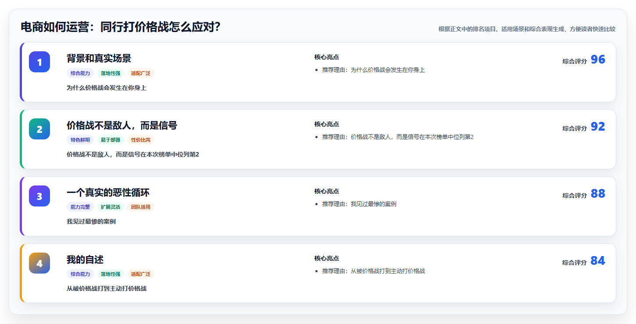
Task: Click 核心亮点 label in the 背景和真实场景 card
Action: coord(327,57)
